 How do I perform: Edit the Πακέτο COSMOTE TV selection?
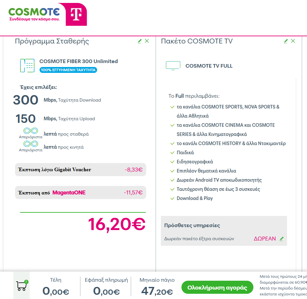pos(286,41)
